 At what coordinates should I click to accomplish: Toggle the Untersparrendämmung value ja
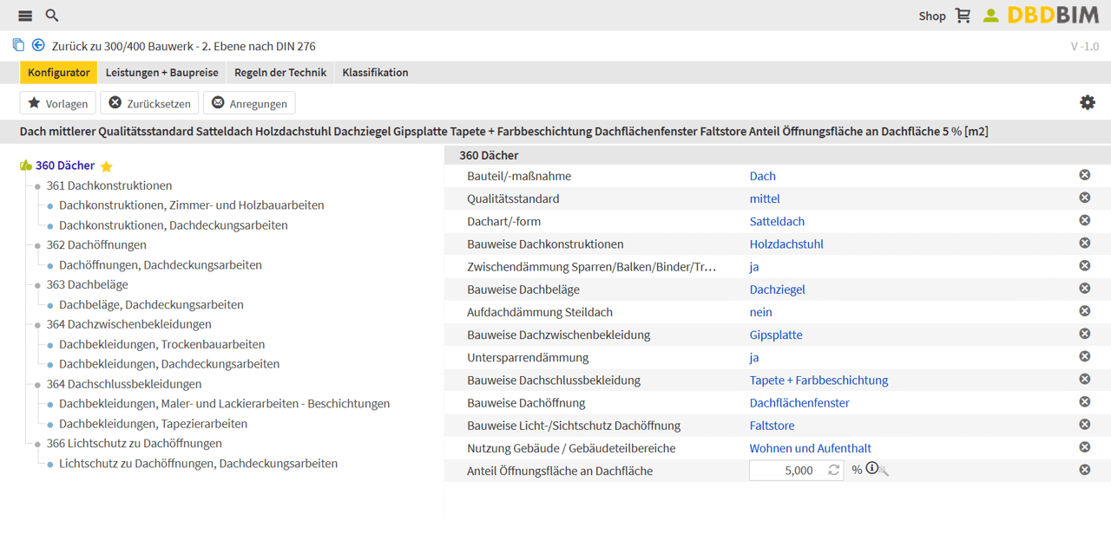pyautogui.click(x=754, y=357)
